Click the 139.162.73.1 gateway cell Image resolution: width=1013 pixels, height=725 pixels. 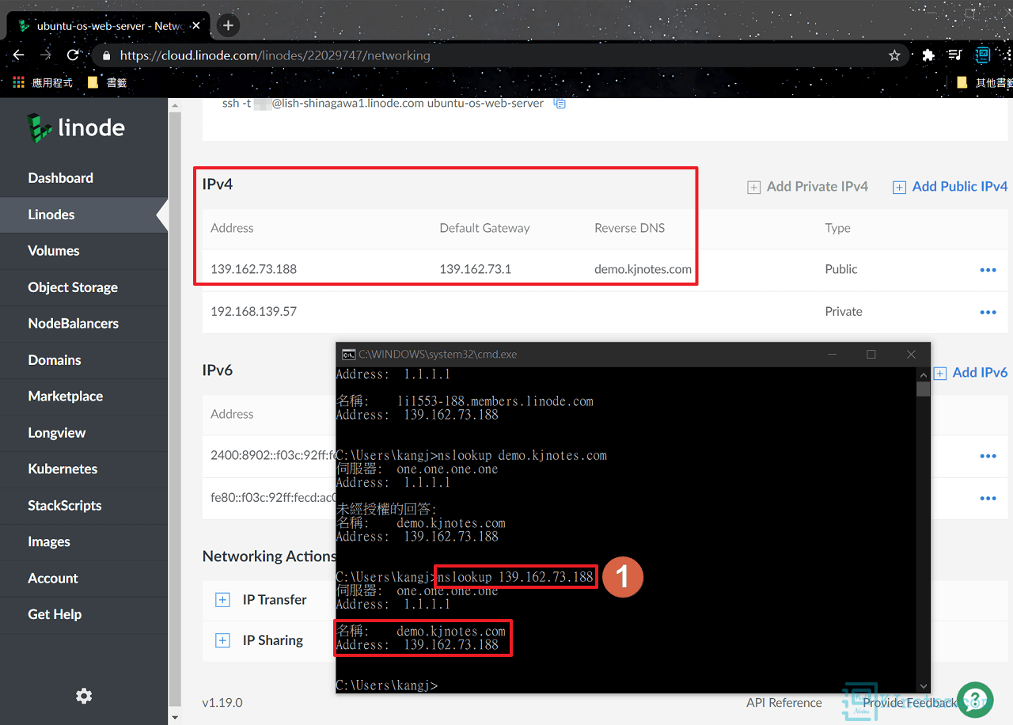[475, 269]
